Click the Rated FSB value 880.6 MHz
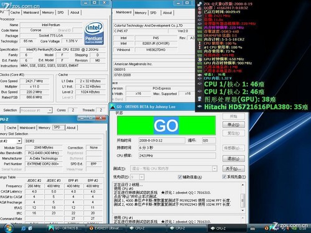 click(34, 97)
